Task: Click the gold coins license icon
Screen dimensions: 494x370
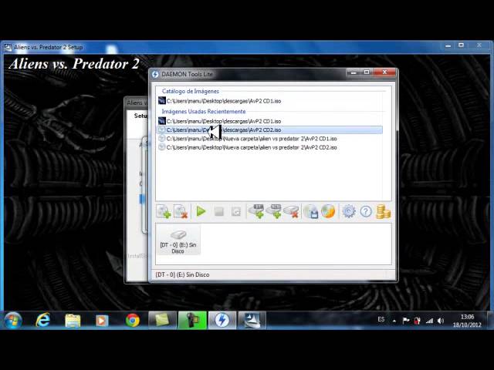Action: click(383, 211)
